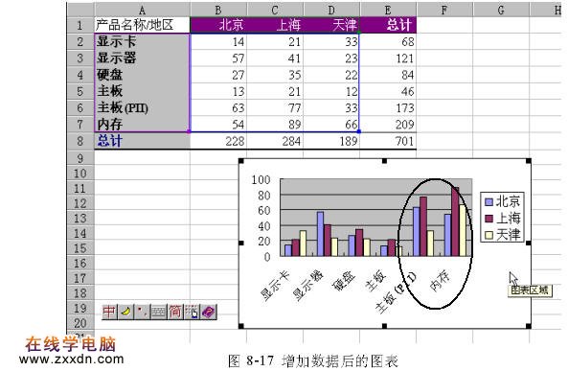Click cell with value 209

point(388,125)
